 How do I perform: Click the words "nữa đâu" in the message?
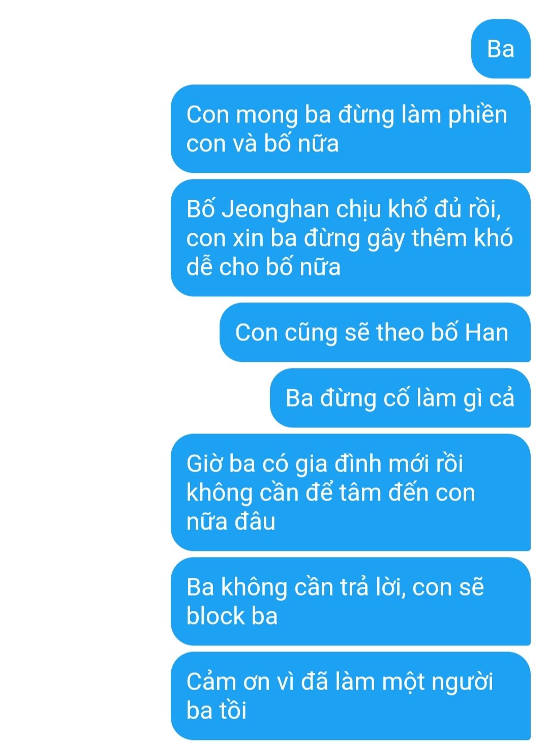(231, 521)
